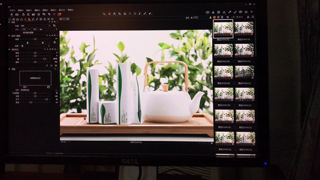The height and width of the screenshot is (180, 320).
Task: Click the overlay opacity slider
Action: point(35,93)
